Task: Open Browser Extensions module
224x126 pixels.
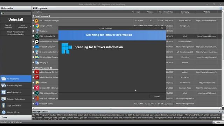Action: [16, 99]
